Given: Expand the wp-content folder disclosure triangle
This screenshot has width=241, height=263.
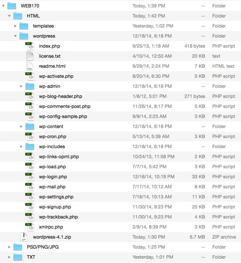Looking at the screenshot, I should (21, 126).
